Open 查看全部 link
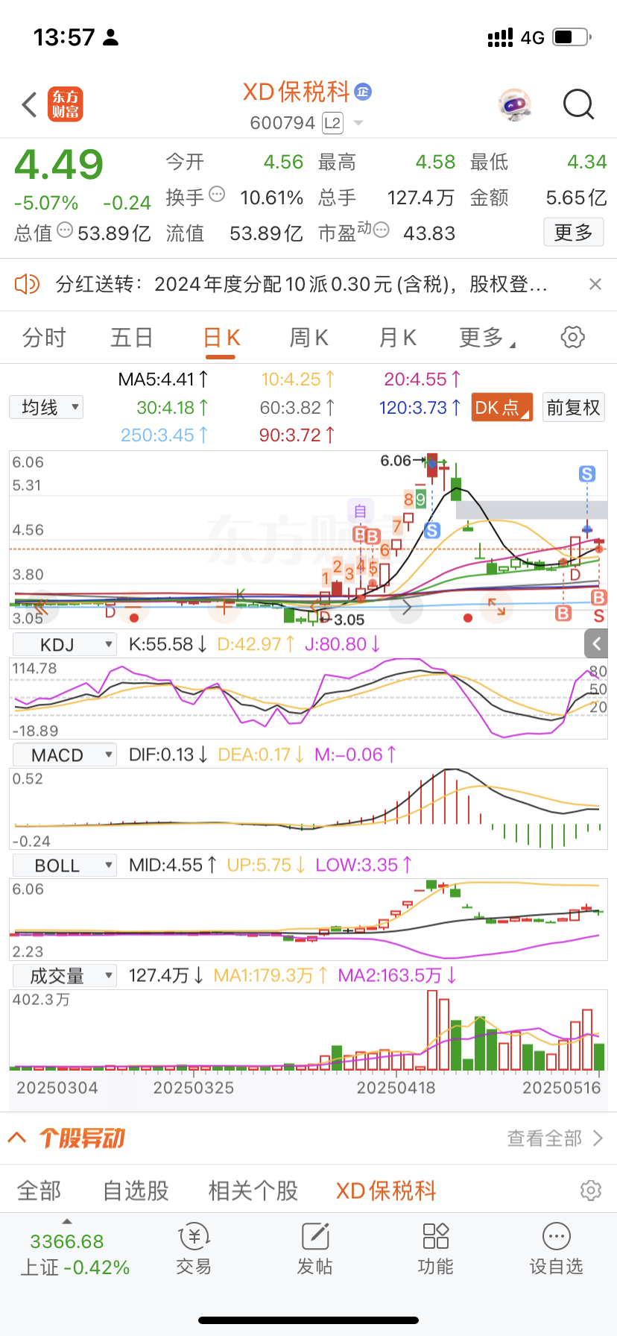The image size is (617, 1336). coord(555,1138)
